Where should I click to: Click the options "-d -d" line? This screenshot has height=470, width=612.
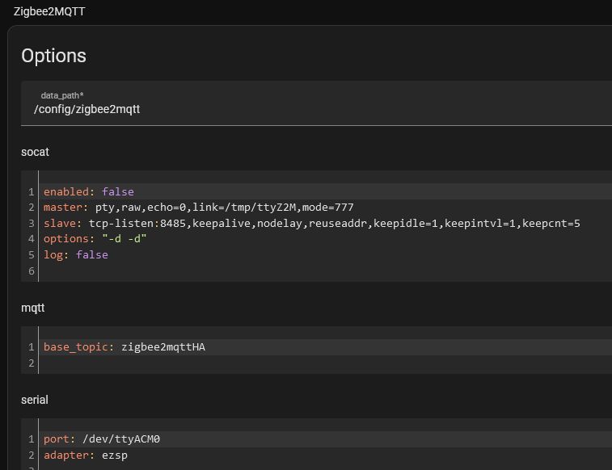coord(326,239)
